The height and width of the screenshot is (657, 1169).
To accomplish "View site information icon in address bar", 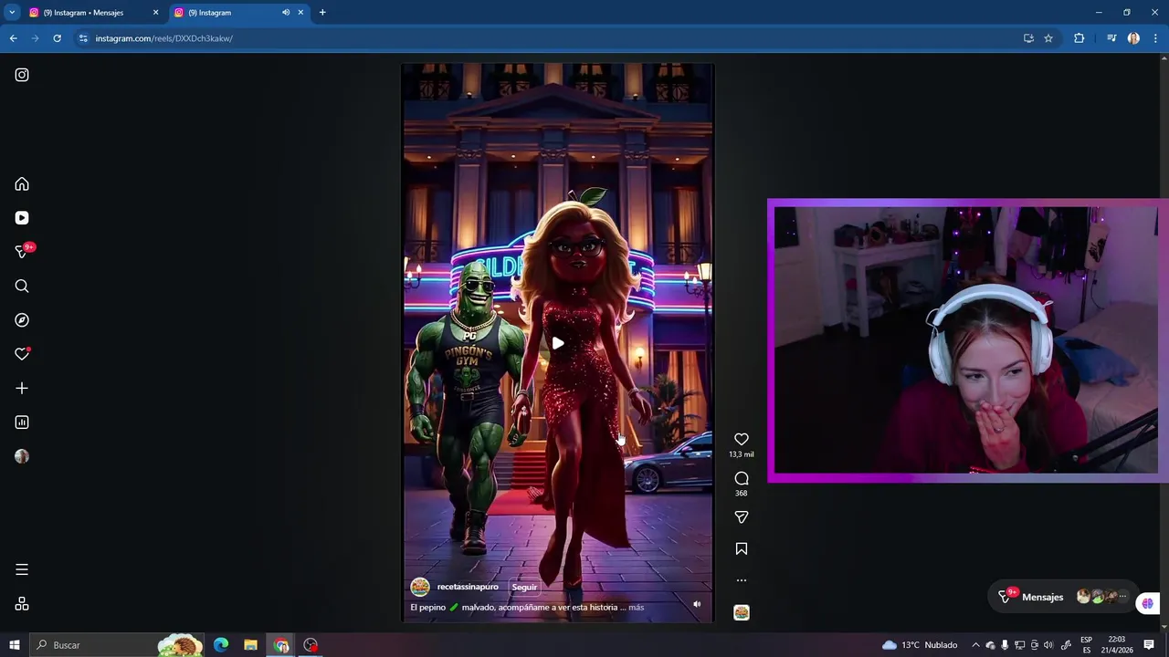I will point(83,38).
